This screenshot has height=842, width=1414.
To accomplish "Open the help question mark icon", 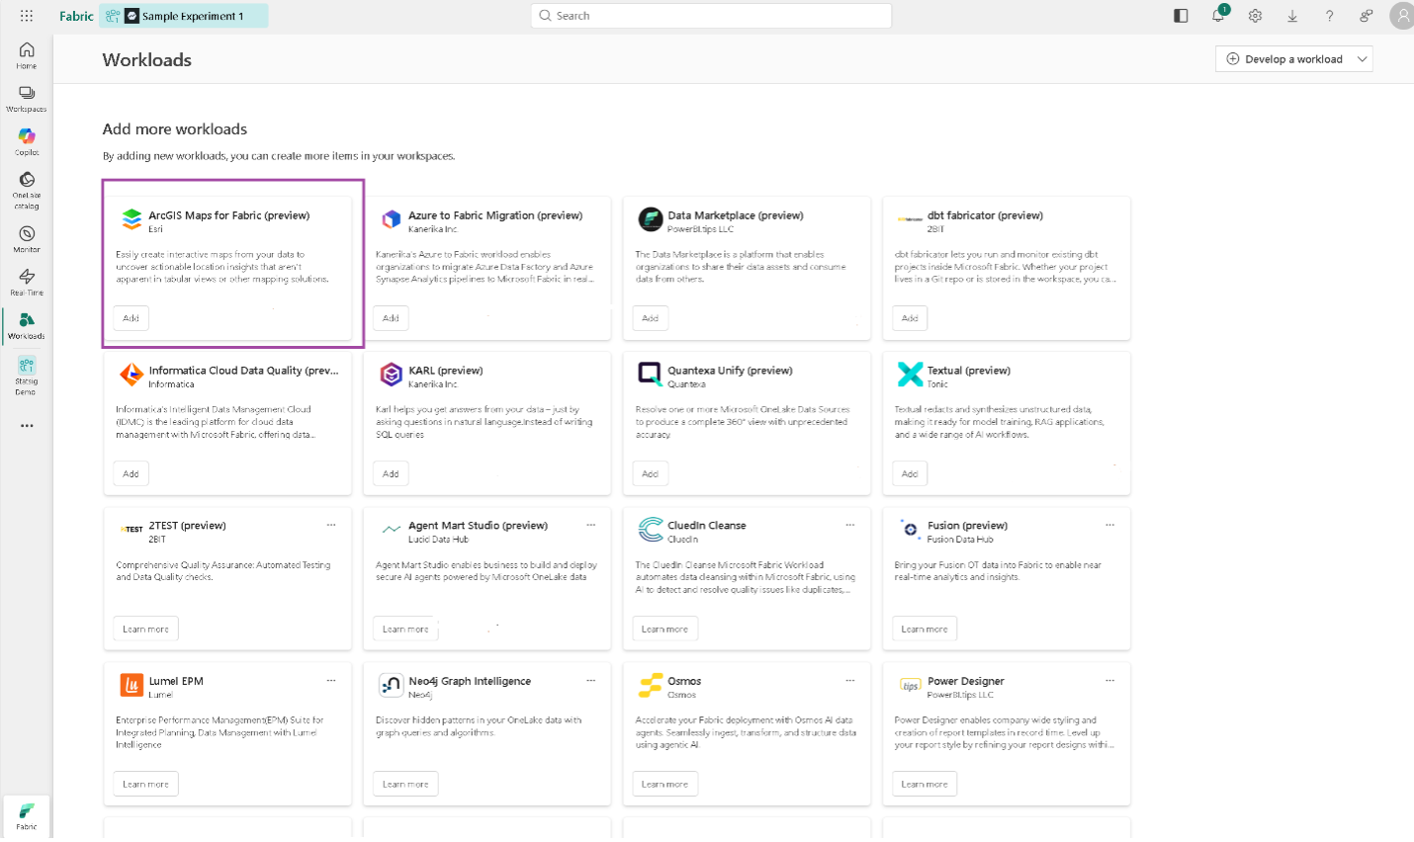I will click(1329, 16).
